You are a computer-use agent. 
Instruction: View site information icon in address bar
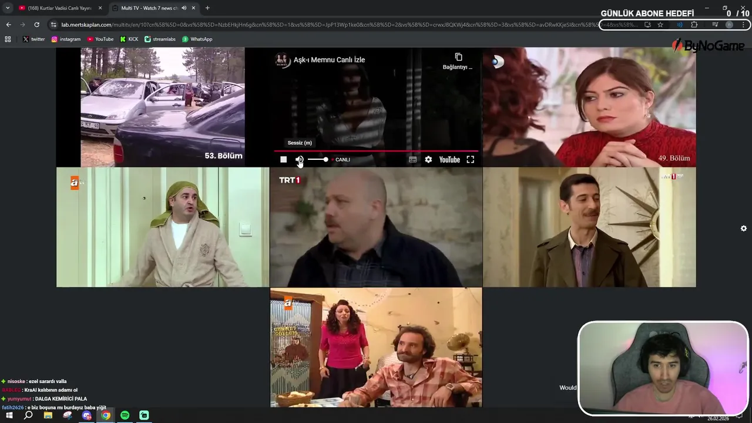(x=53, y=25)
